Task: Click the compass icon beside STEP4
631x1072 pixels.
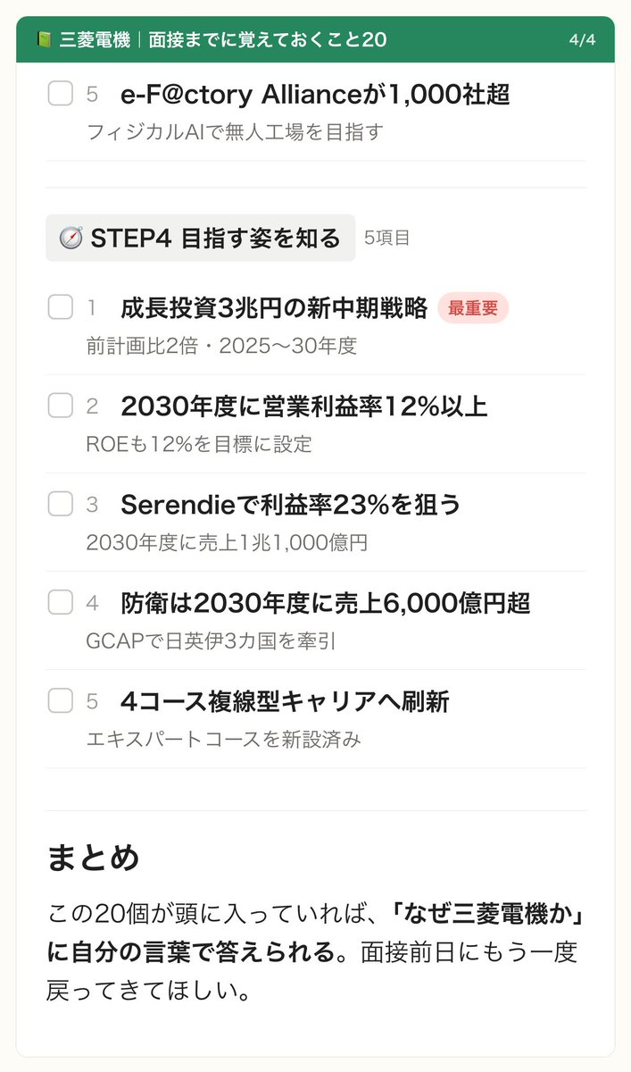Action: 71,239
